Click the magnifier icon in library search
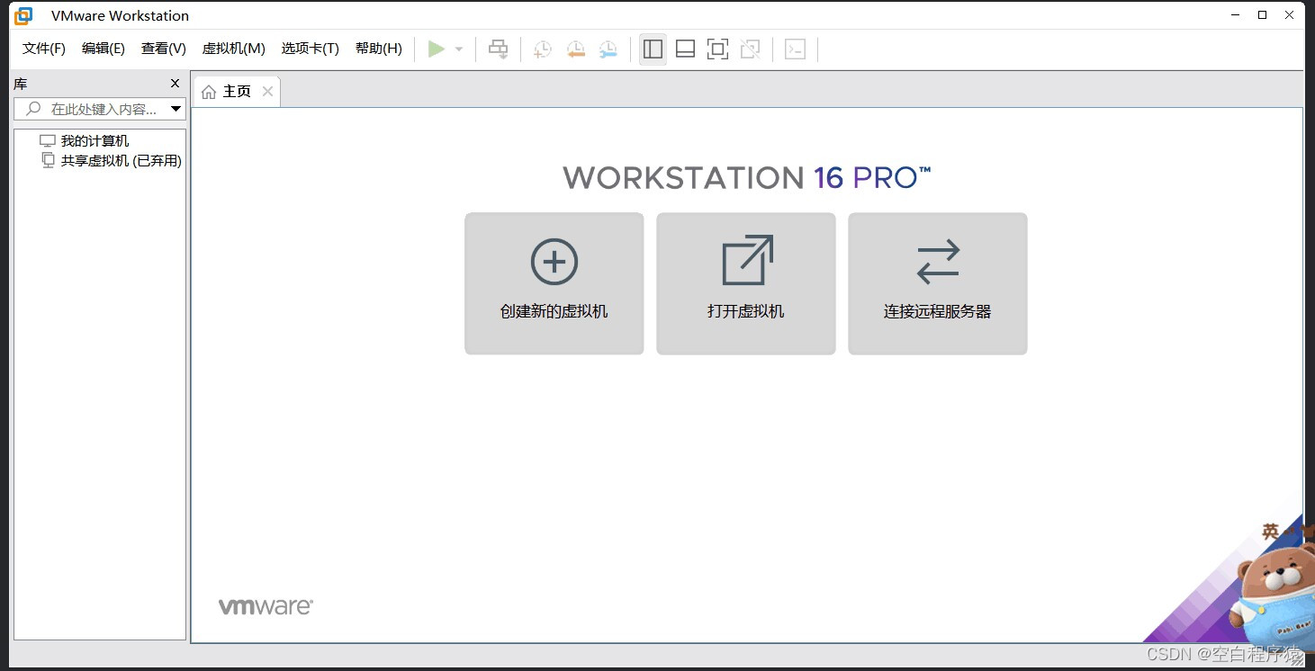 coord(34,109)
